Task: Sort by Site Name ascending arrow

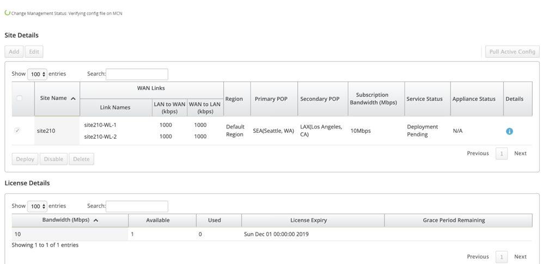Action: tap(73, 99)
